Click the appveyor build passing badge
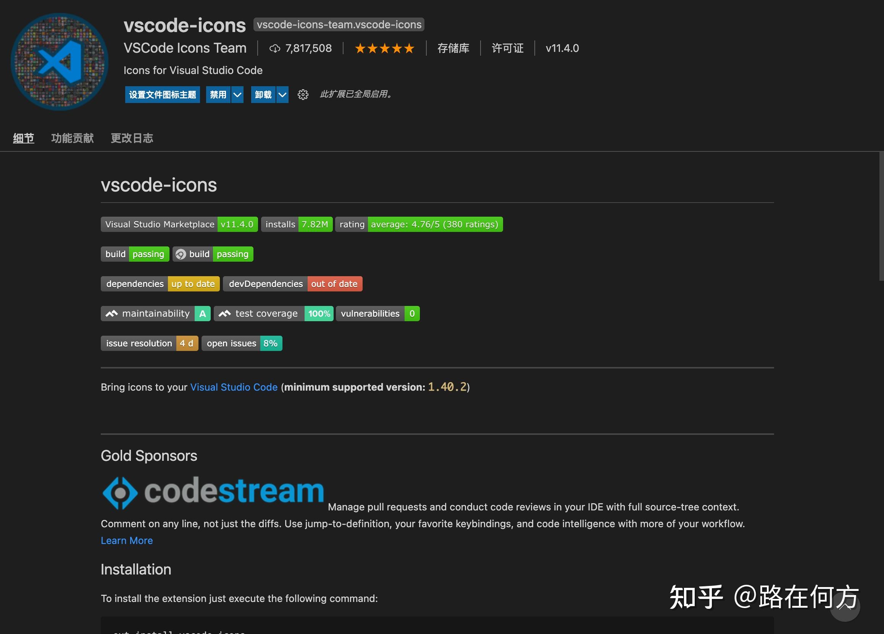 point(213,254)
